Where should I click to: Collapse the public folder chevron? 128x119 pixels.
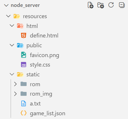12,45
